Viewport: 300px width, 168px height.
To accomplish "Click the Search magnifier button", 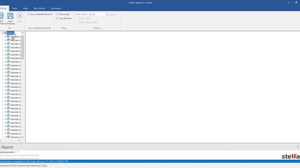I will tap(112, 14).
